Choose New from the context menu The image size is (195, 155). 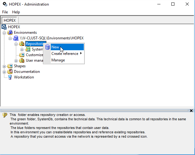(55, 47)
